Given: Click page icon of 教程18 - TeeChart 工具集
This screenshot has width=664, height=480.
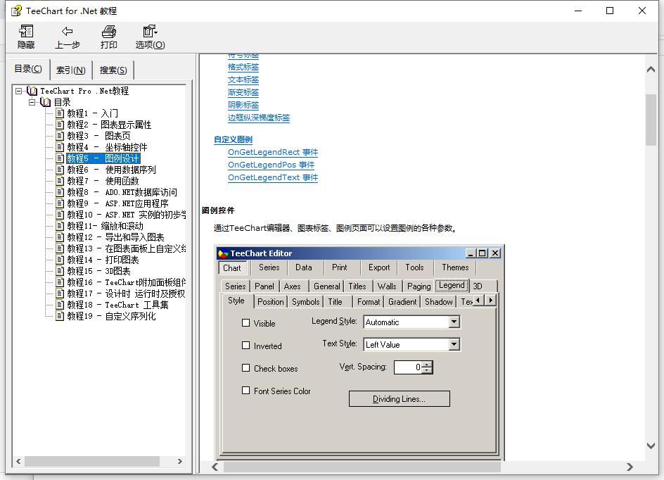Looking at the screenshot, I should click(x=60, y=305).
